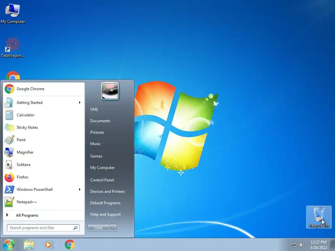Launch Calculator from the Start menu

44,115
